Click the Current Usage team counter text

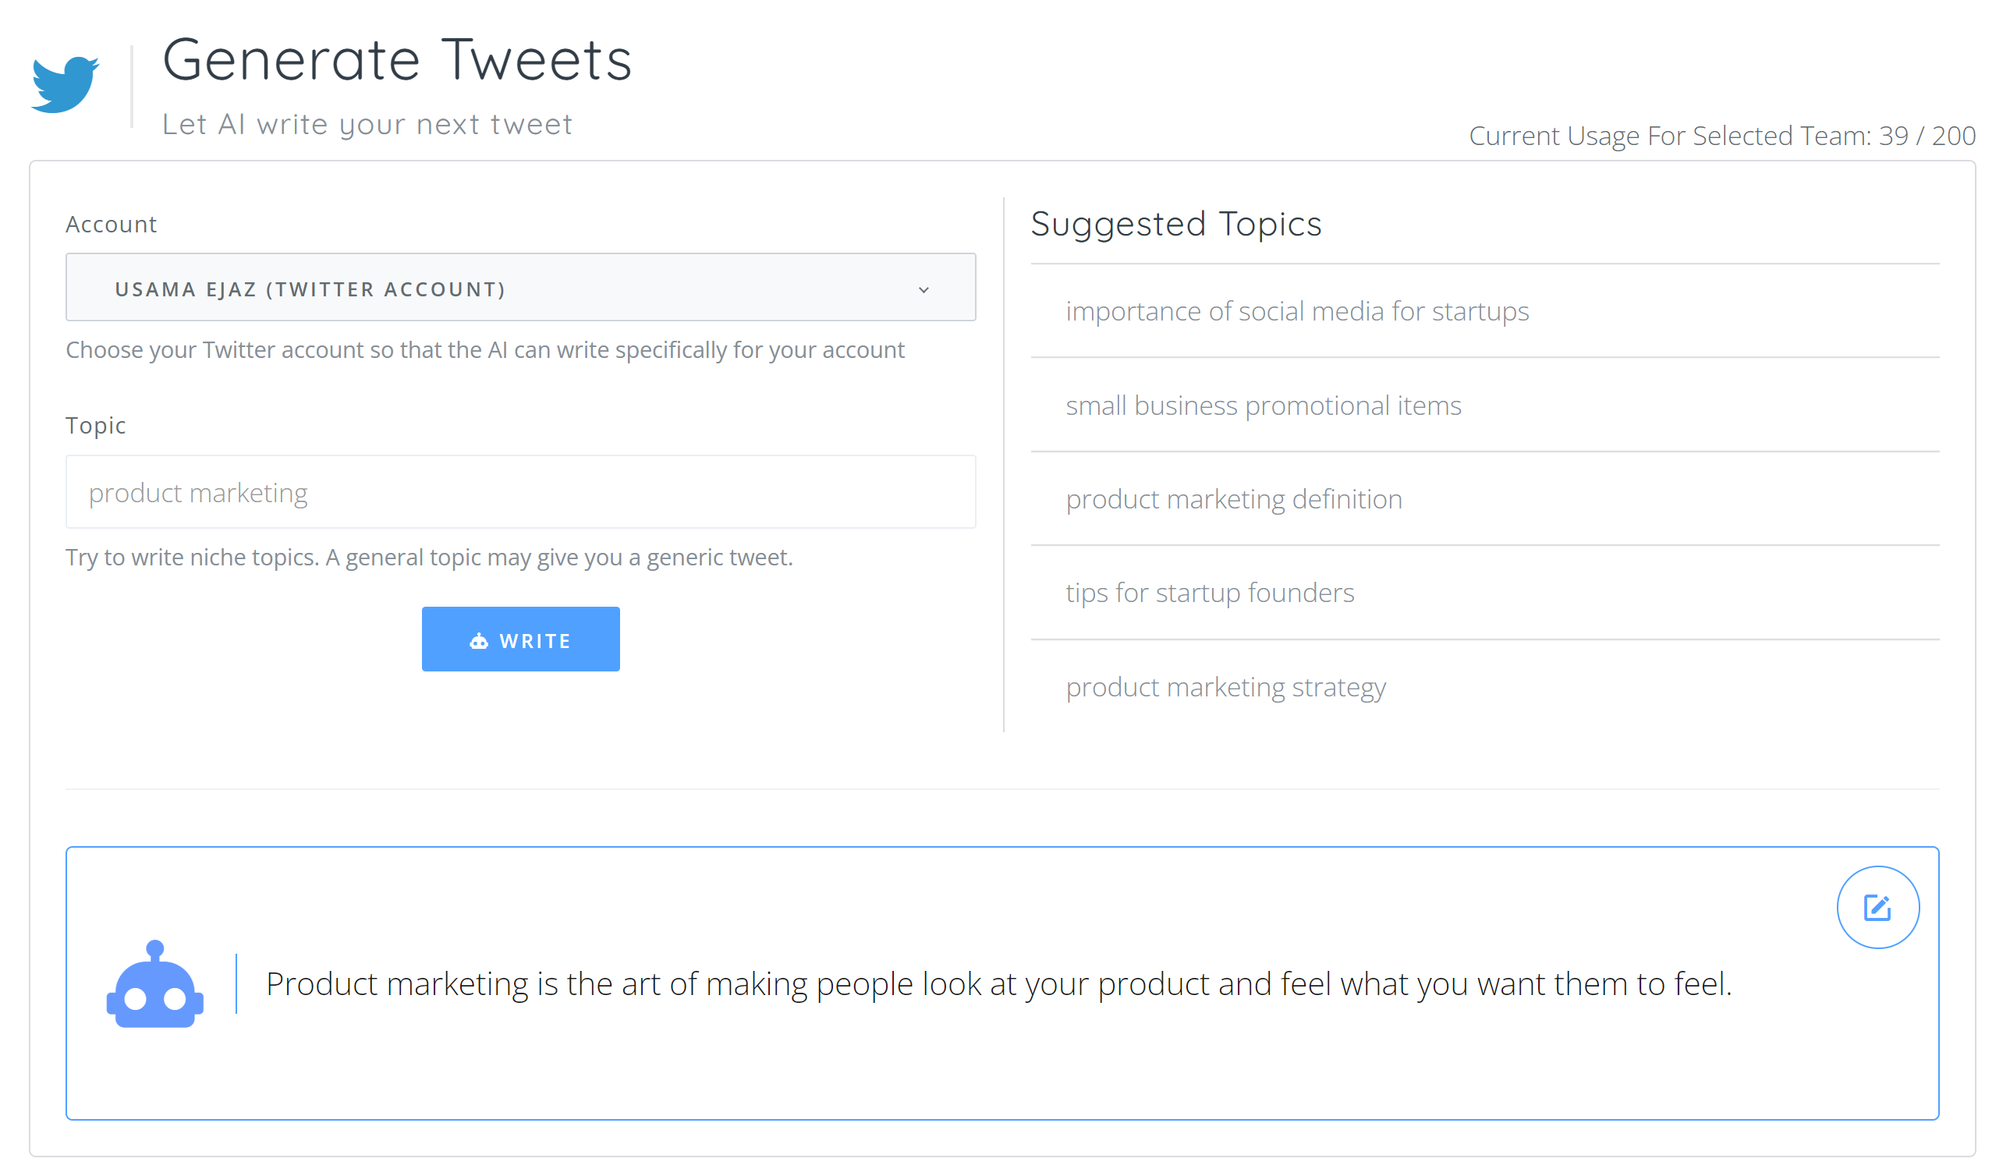click(x=1722, y=136)
